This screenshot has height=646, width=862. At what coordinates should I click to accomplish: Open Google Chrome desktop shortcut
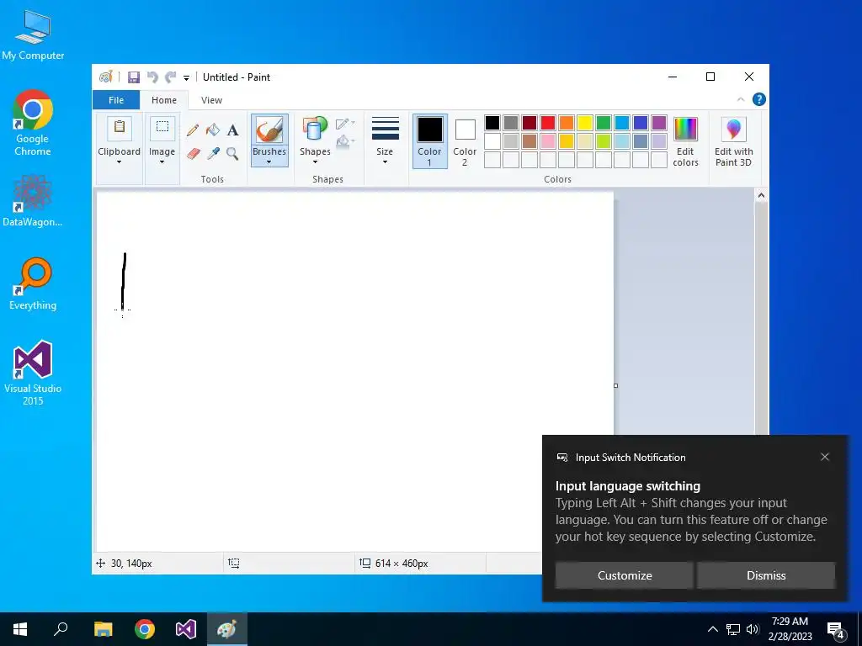[x=33, y=123]
